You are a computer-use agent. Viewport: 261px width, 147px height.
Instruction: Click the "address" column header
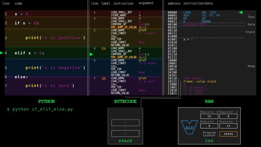point(174,3)
